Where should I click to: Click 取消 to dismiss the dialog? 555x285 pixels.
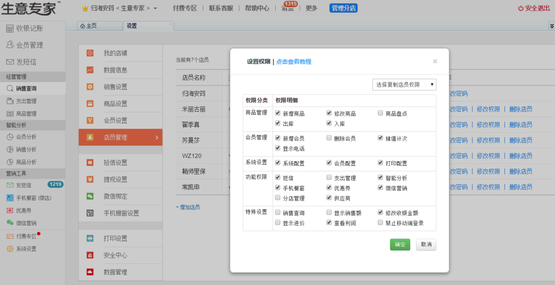coord(426,245)
